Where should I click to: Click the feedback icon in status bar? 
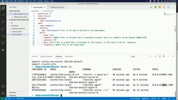click(169, 99)
